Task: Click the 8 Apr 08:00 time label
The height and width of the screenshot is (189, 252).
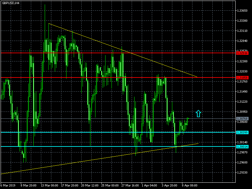Action: (x=190, y=185)
